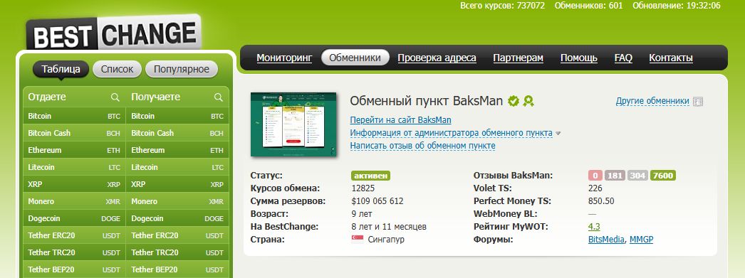Click the Получаете column header
The height and width of the screenshot is (278, 745).
(x=155, y=97)
